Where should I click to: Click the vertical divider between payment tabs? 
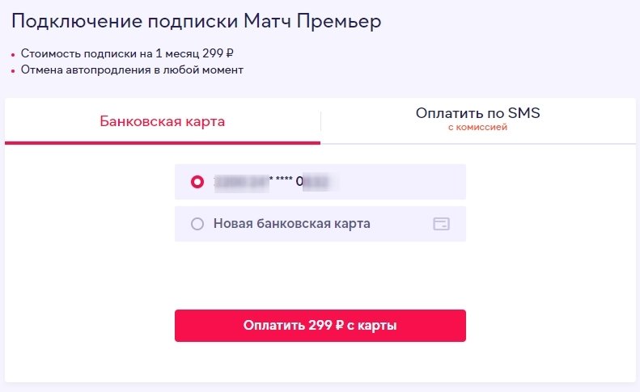321,121
